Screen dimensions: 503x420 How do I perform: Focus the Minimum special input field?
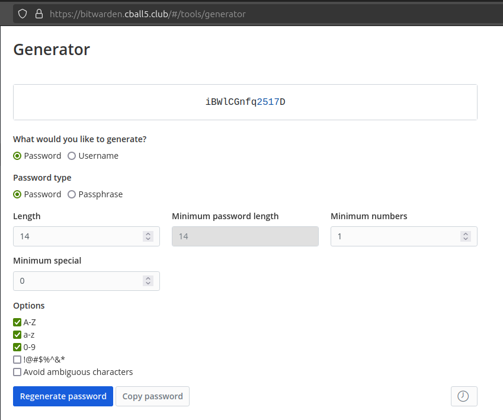(86, 281)
